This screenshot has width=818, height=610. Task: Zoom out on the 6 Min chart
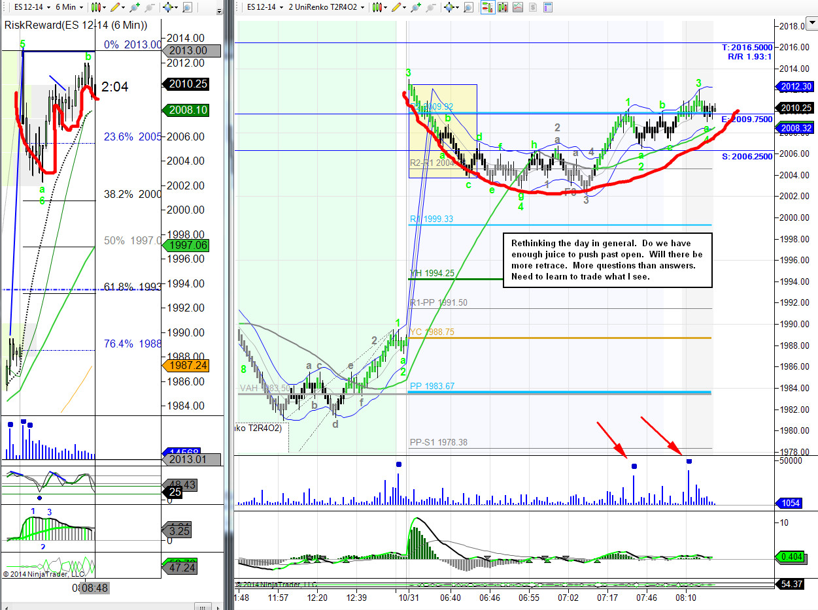(x=150, y=7)
